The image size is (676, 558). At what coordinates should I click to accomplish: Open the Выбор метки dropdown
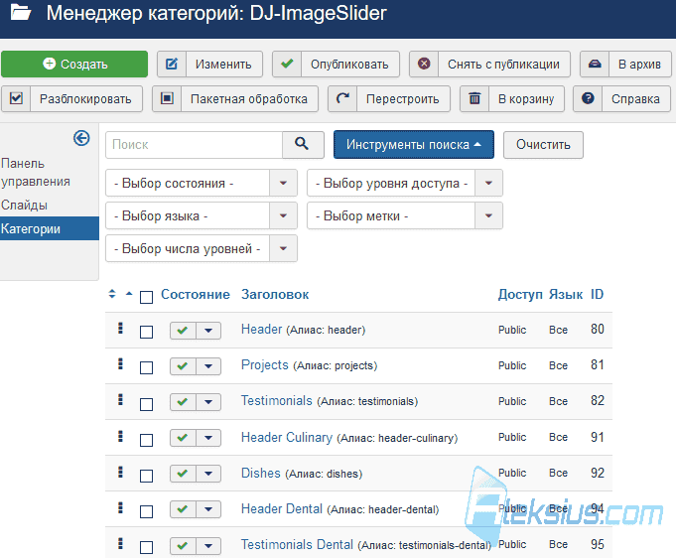[405, 216]
